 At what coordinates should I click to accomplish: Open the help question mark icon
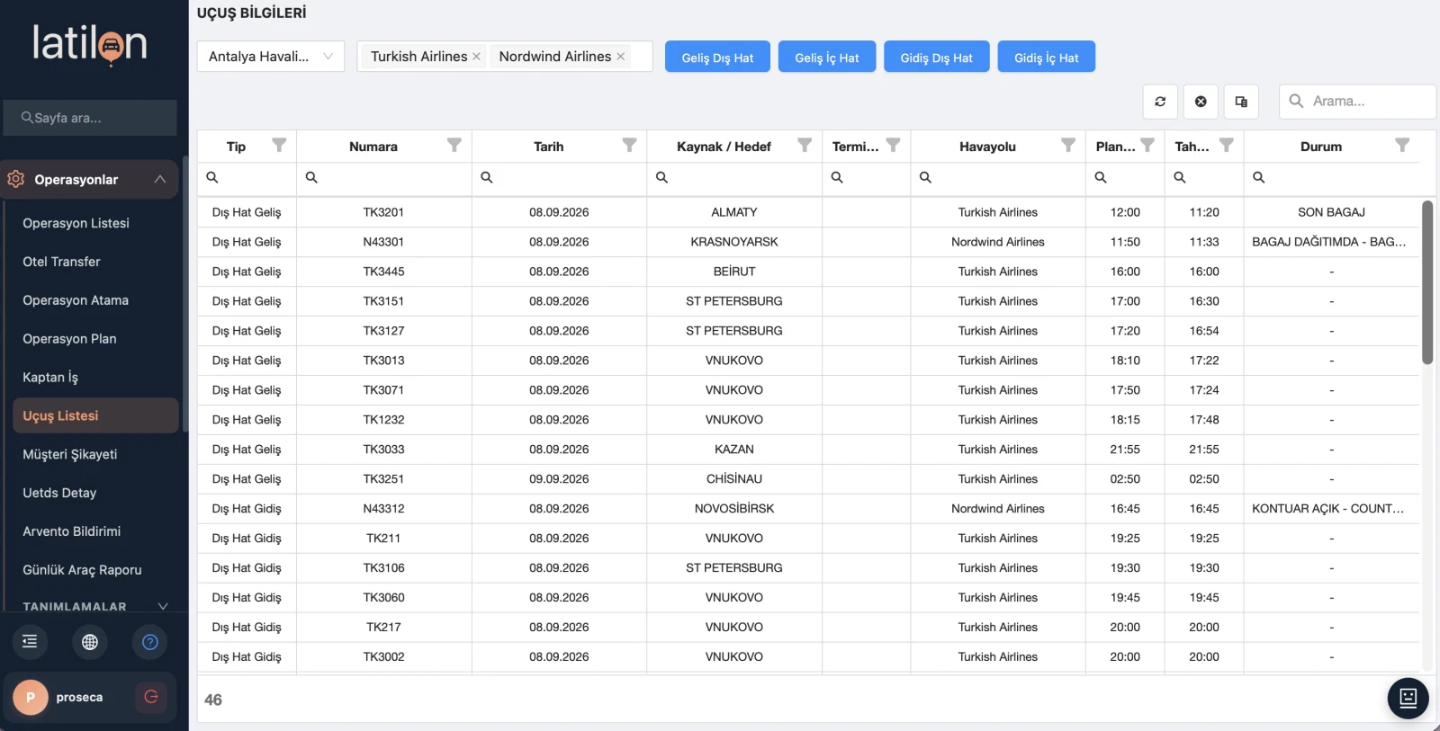[150, 642]
